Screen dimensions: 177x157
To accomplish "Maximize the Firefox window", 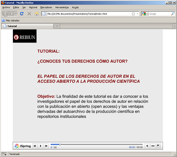I will 170,3.
